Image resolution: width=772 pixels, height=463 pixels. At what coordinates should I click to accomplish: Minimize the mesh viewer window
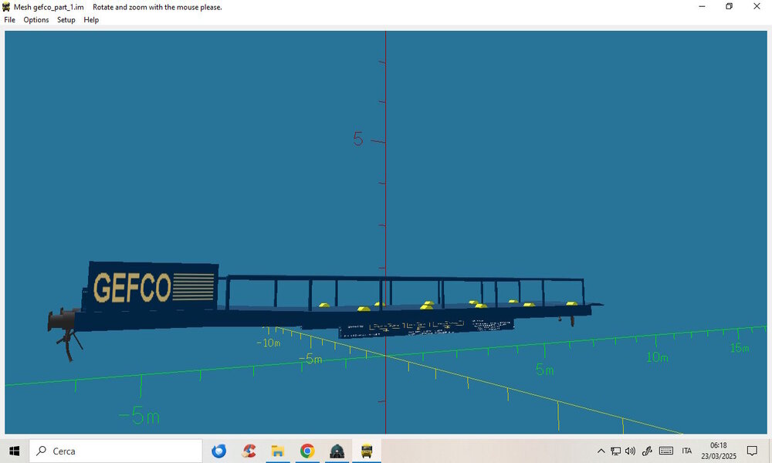(702, 6)
